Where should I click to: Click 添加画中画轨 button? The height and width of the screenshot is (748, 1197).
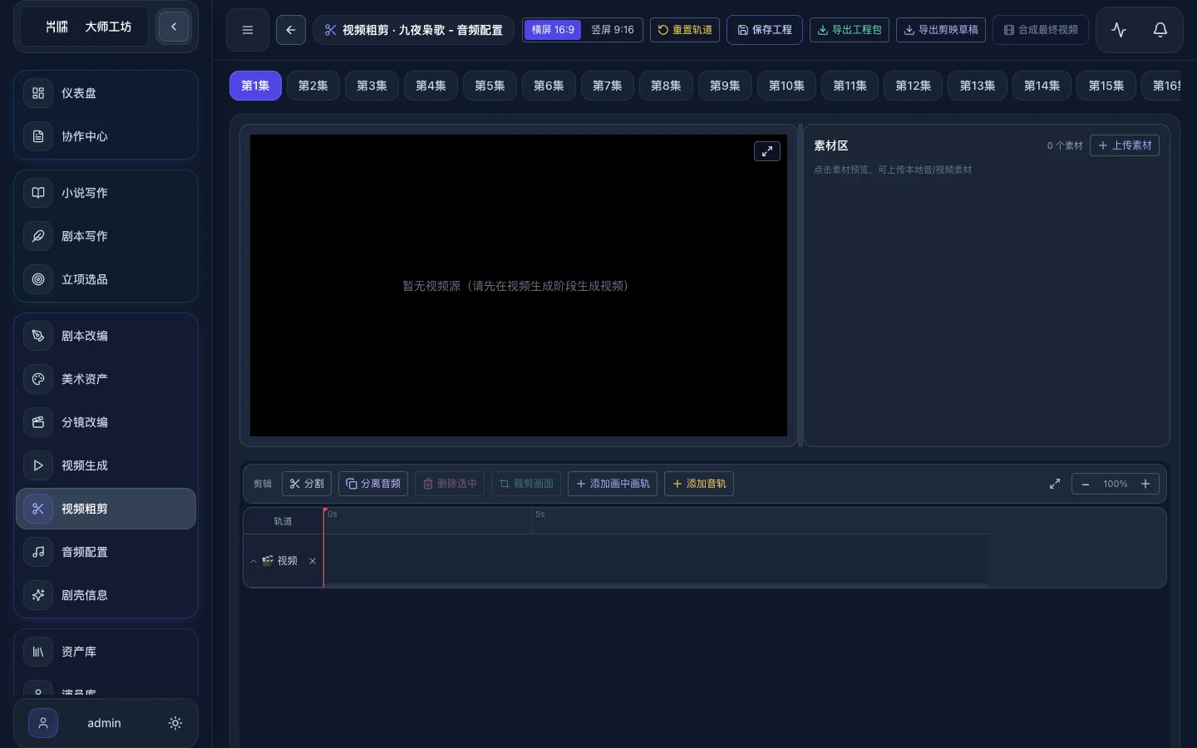click(x=613, y=484)
